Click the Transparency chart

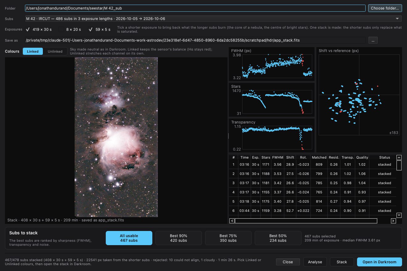pos(272,136)
